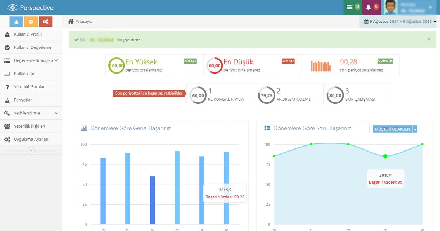The width and height of the screenshot is (440, 231).
Task: Click the blue user icon button
Action: (x=16, y=22)
